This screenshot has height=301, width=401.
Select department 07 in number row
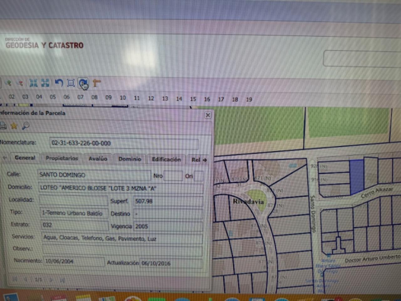[x=81, y=97]
